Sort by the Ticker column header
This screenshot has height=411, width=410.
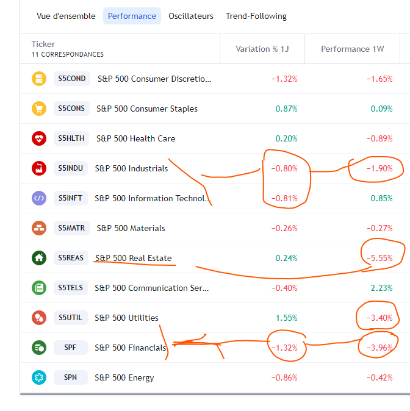(43, 44)
